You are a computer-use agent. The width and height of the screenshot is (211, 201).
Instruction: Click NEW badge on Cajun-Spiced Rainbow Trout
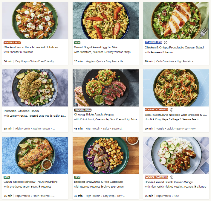point(7,177)
